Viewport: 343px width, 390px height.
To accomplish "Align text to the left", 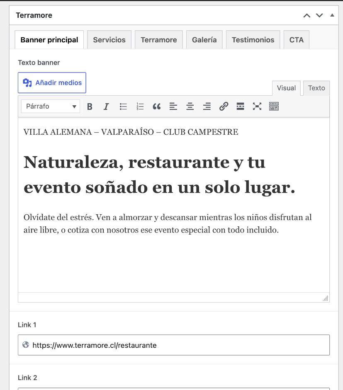I will [x=173, y=107].
